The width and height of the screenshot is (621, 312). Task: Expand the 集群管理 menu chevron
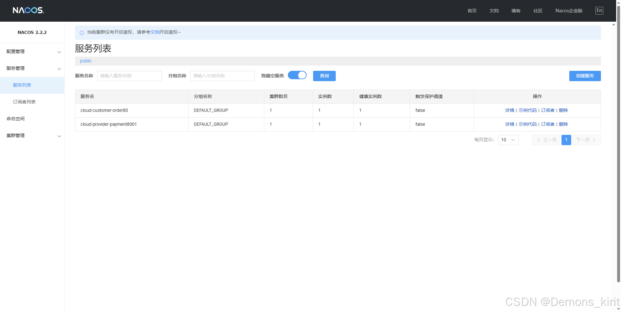pyautogui.click(x=59, y=136)
